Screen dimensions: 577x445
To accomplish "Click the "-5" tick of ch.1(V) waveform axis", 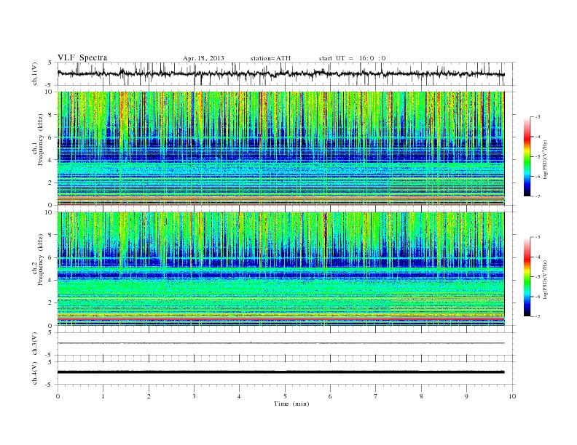I will pyautogui.click(x=50, y=85).
